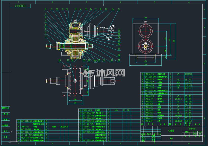The height and width of the screenshot is (146, 208).
Task: Click balloon number 5 beside the section view
Action: click(45, 21)
